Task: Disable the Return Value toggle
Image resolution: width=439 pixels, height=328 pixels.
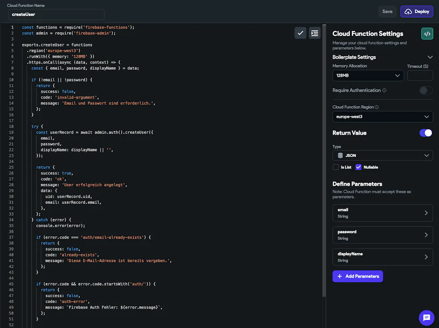Action: [426, 133]
